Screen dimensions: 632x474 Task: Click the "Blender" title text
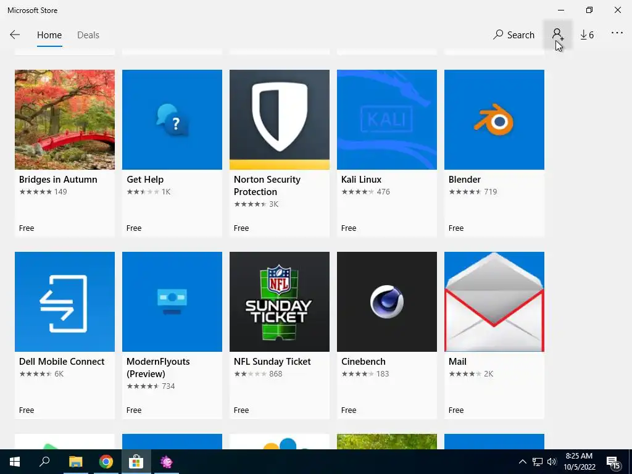tap(465, 180)
